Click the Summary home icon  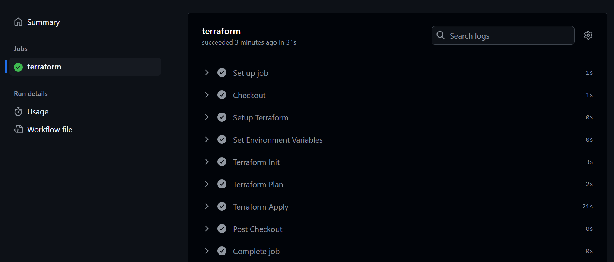point(18,22)
